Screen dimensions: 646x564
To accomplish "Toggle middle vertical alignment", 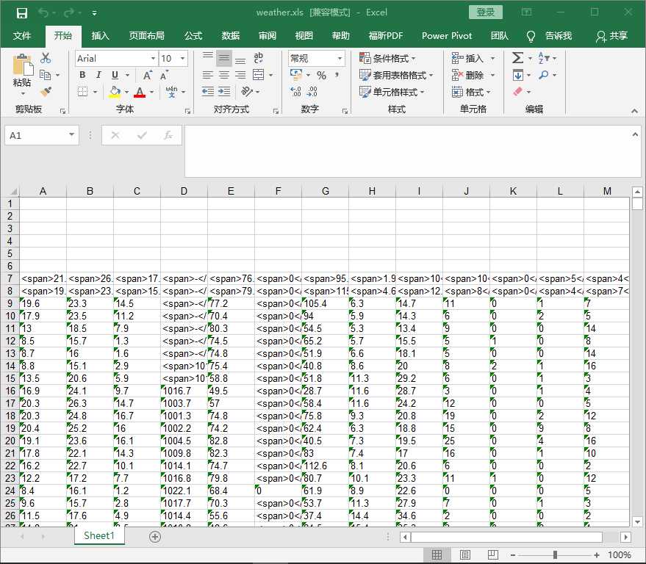I will tap(224, 58).
